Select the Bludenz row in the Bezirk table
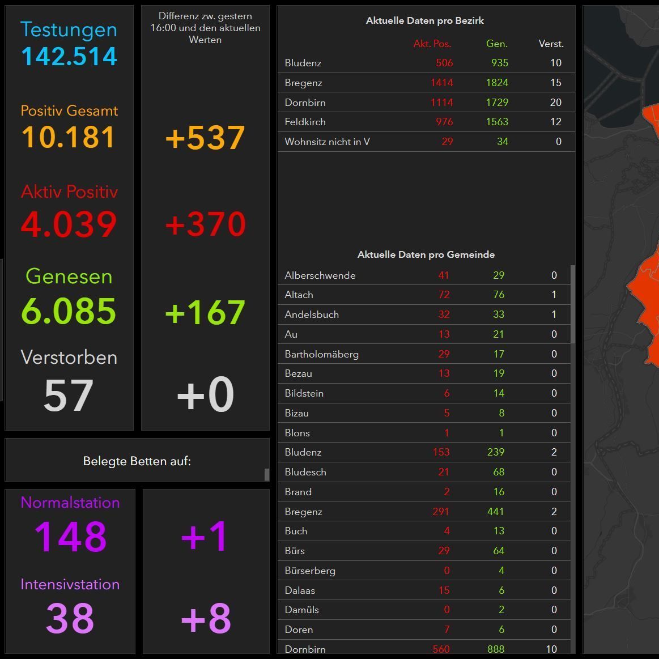Viewport: 659px width, 659px height. point(425,63)
